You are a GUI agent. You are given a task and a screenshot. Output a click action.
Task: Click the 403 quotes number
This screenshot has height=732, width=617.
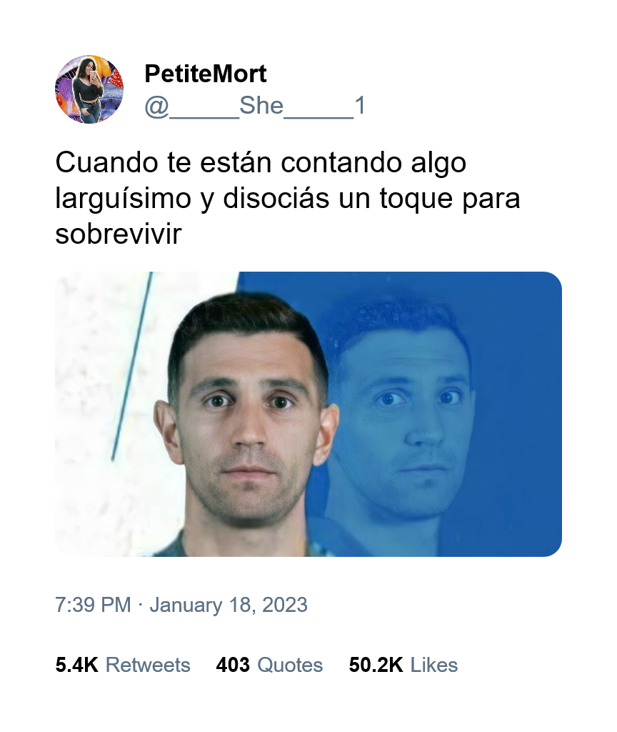point(233,666)
